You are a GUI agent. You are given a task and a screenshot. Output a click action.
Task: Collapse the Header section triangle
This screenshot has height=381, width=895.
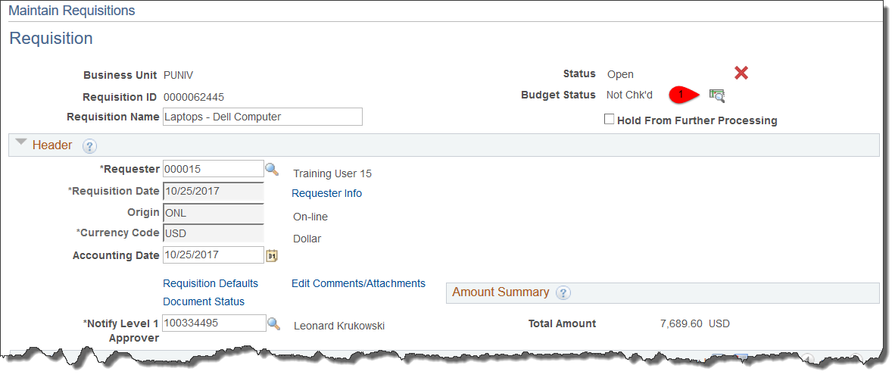tap(20, 142)
